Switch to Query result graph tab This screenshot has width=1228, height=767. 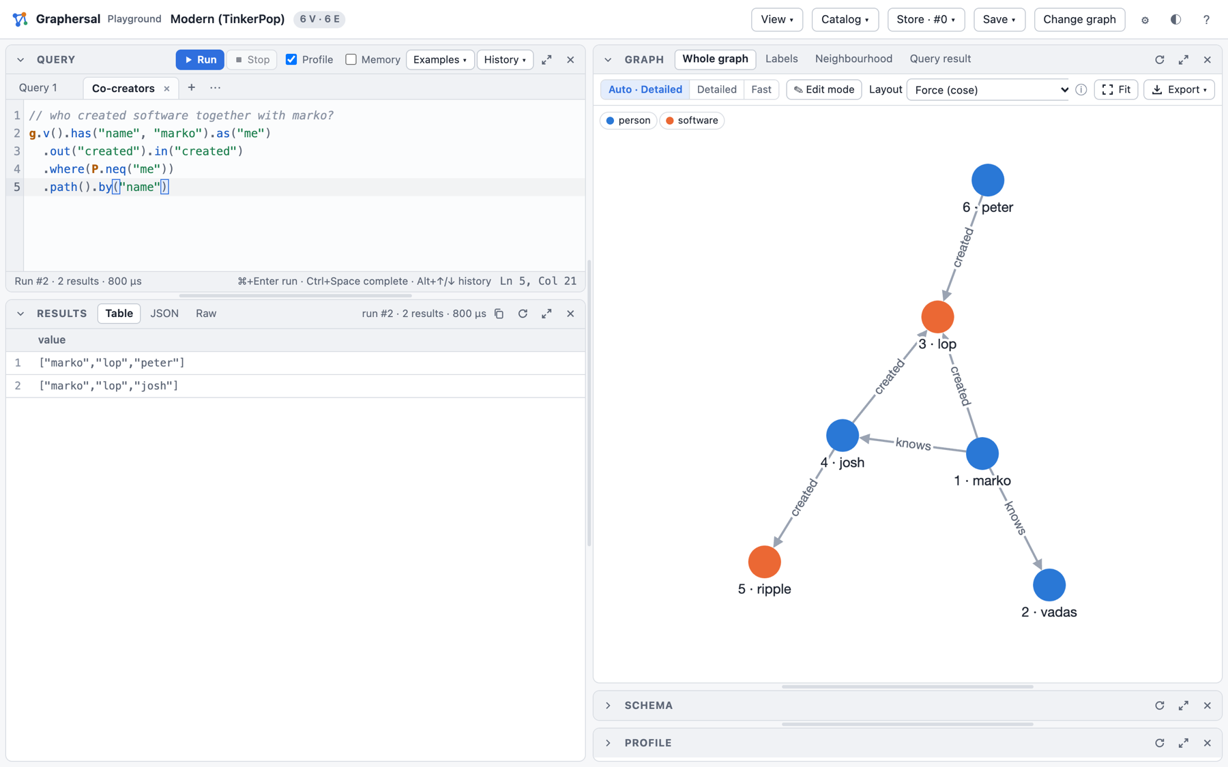[x=940, y=59]
